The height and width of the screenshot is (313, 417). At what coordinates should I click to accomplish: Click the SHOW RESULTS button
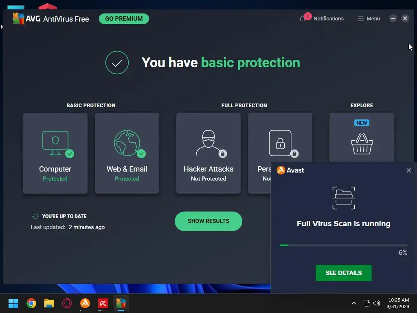208,221
